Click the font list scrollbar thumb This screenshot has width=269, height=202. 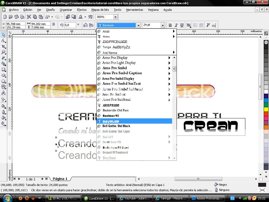click(174, 69)
